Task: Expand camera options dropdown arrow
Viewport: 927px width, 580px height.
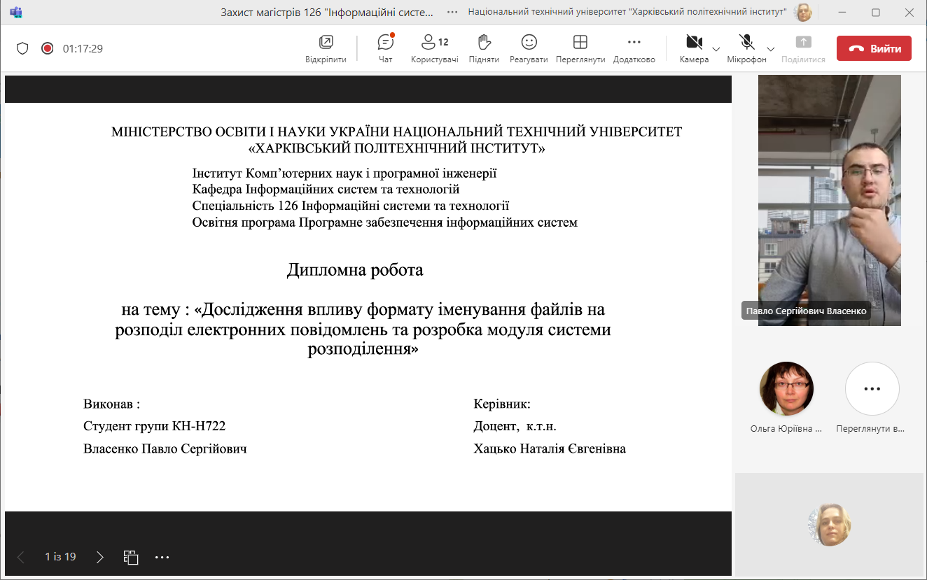Action: (x=716, y=49)
